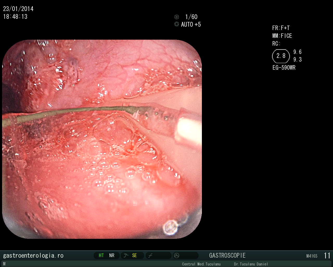Click the 9.3 diameter value
The width and height of the screenshot is (333, 267).
(298, 59)
